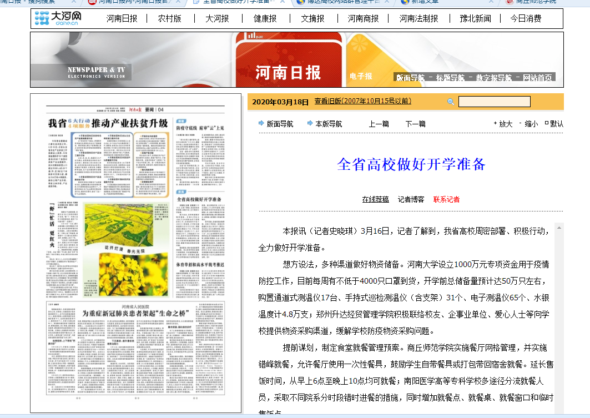590x418 pixels.
Task: Click the 查看旧版(2007年10月15号以前) link
Action: (x=363, y=101)
